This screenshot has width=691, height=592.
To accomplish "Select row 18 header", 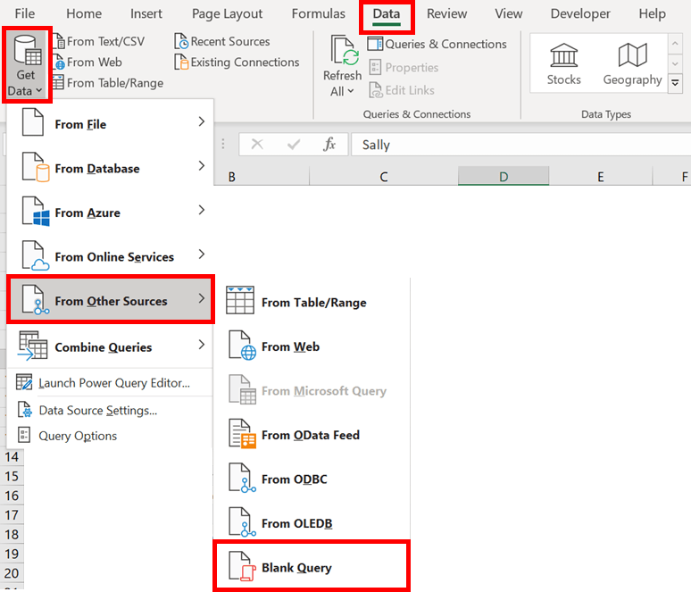I will click(12, 535).
